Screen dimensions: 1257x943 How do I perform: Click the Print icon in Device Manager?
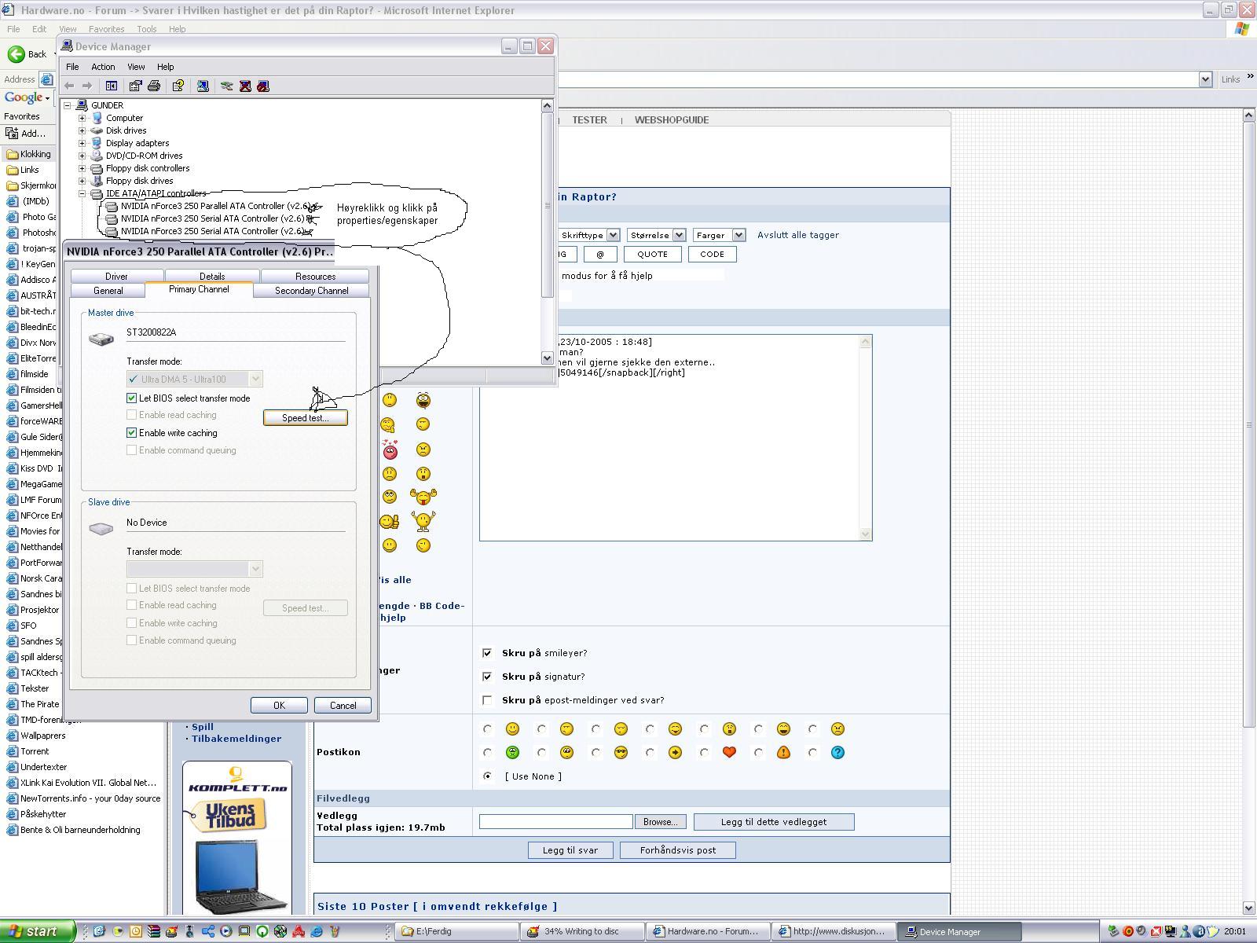(154, 86)
